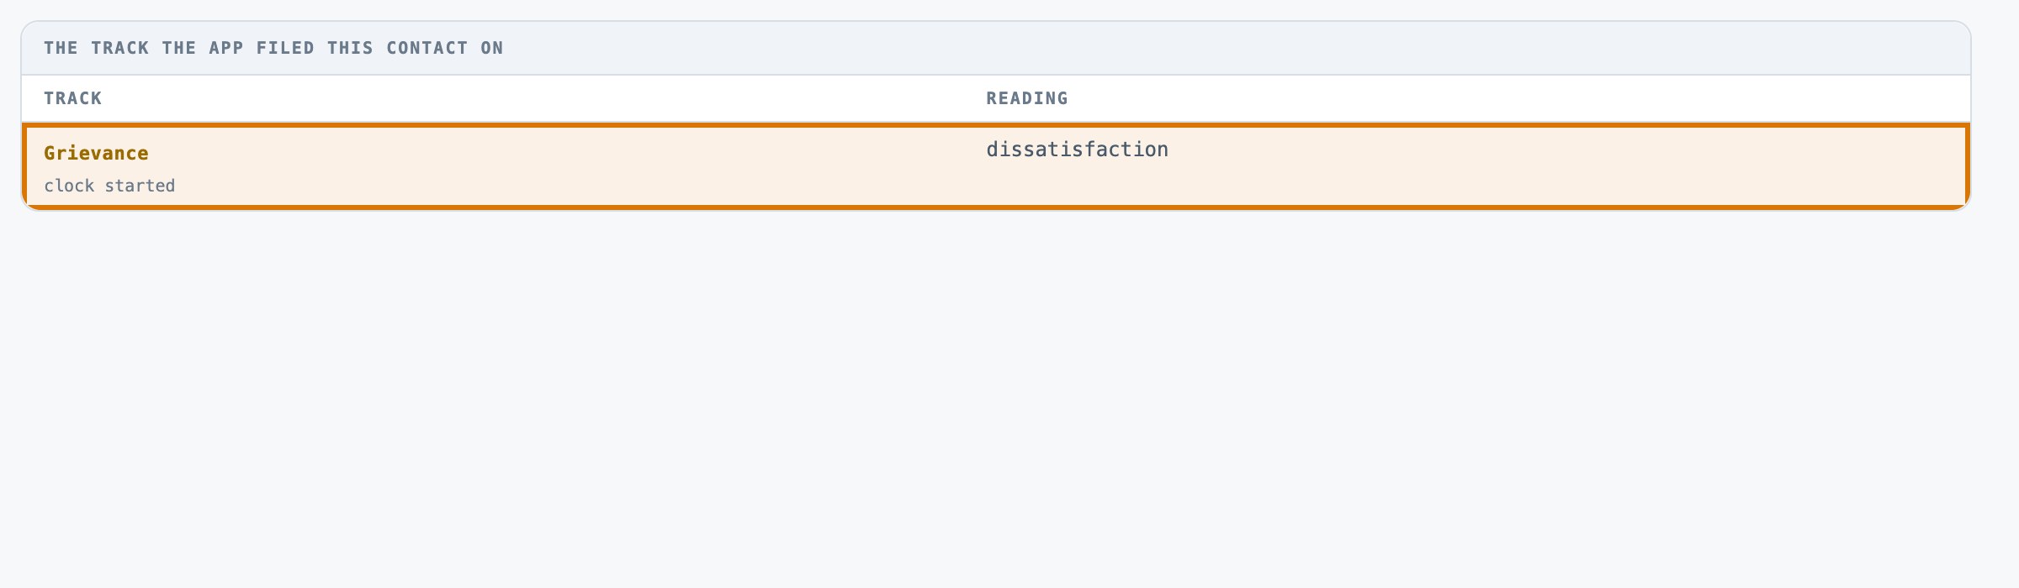Select the Grievance track label
This screenshot has width=2019, height=588.
tap(96, 153)
